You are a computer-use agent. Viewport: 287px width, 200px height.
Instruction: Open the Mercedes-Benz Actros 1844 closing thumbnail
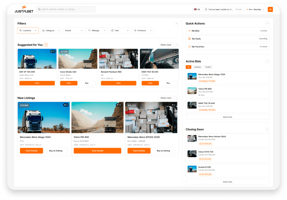tap(192, 138)
